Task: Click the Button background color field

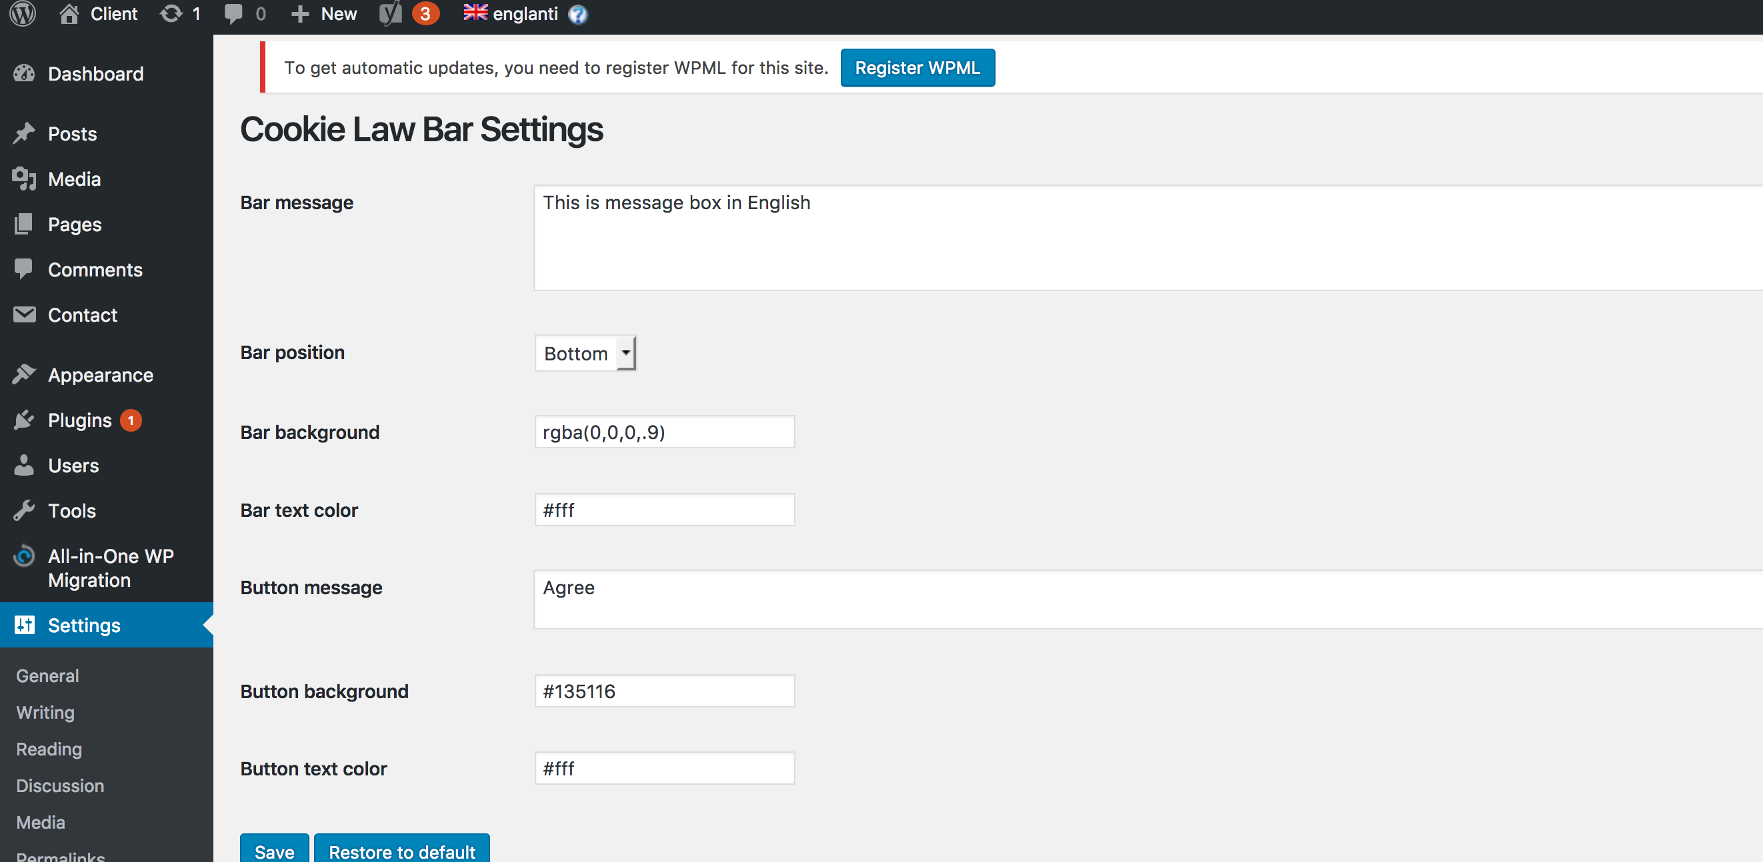Action: (x=665, y=691)
